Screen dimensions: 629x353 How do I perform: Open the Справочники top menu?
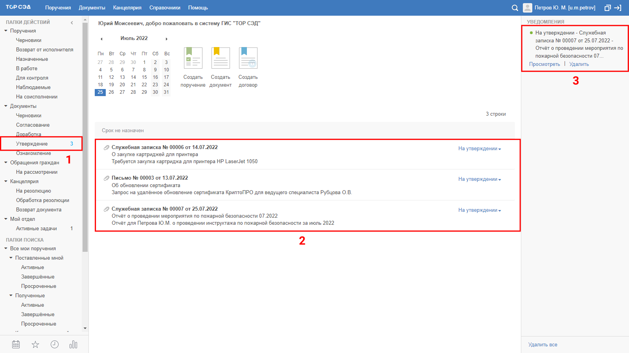[165, 8]
